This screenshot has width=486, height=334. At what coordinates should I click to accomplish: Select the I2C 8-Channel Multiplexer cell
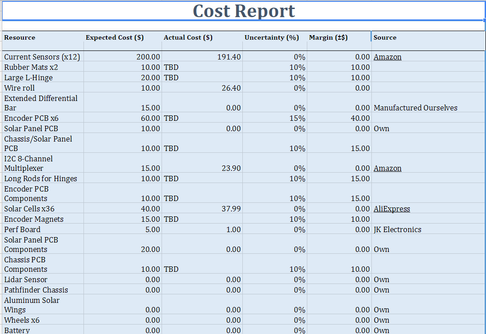43,163
